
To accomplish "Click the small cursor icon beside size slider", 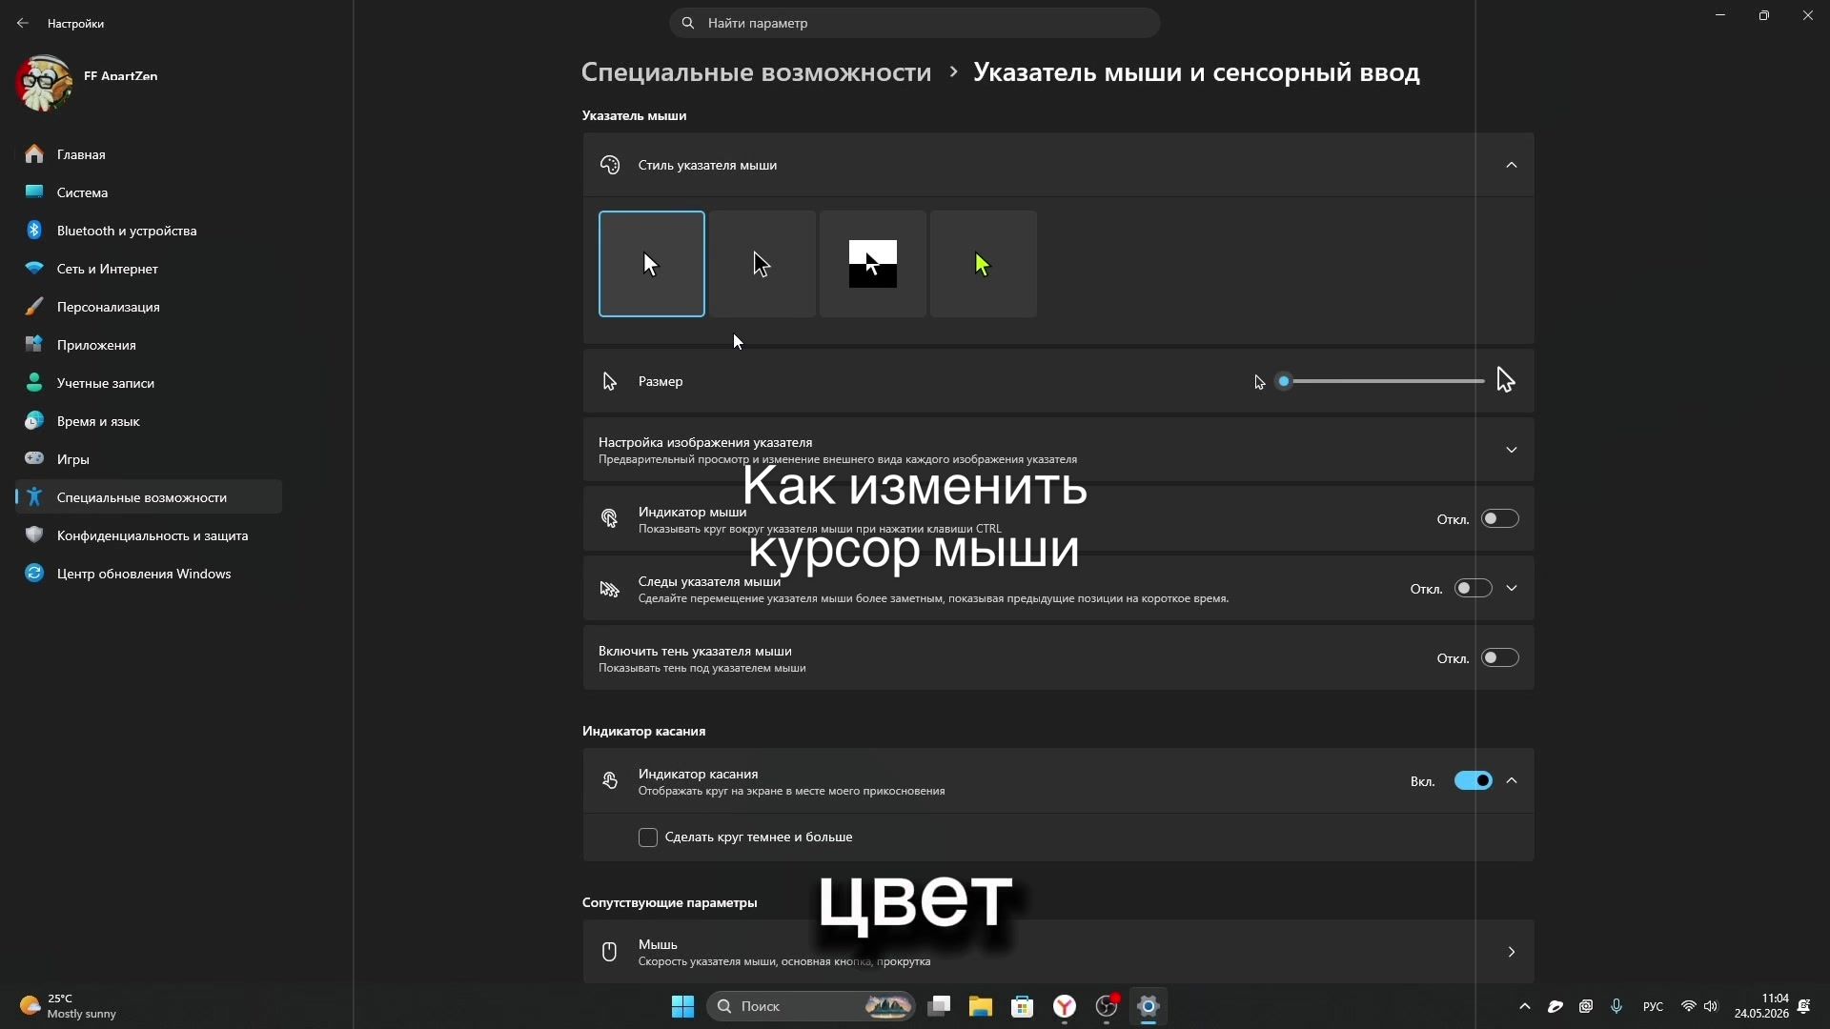I will pos(1259,382).
